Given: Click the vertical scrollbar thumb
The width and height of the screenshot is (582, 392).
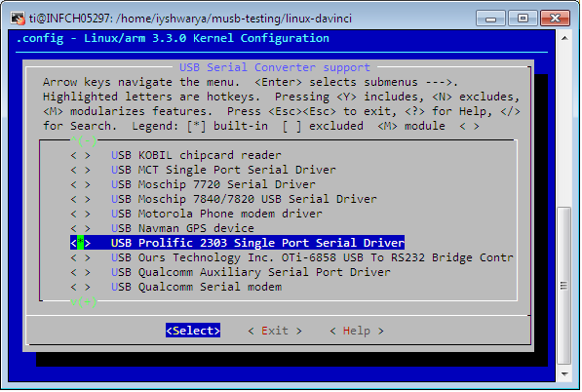Looking at the screenshot, I should [x=564, y=285].
